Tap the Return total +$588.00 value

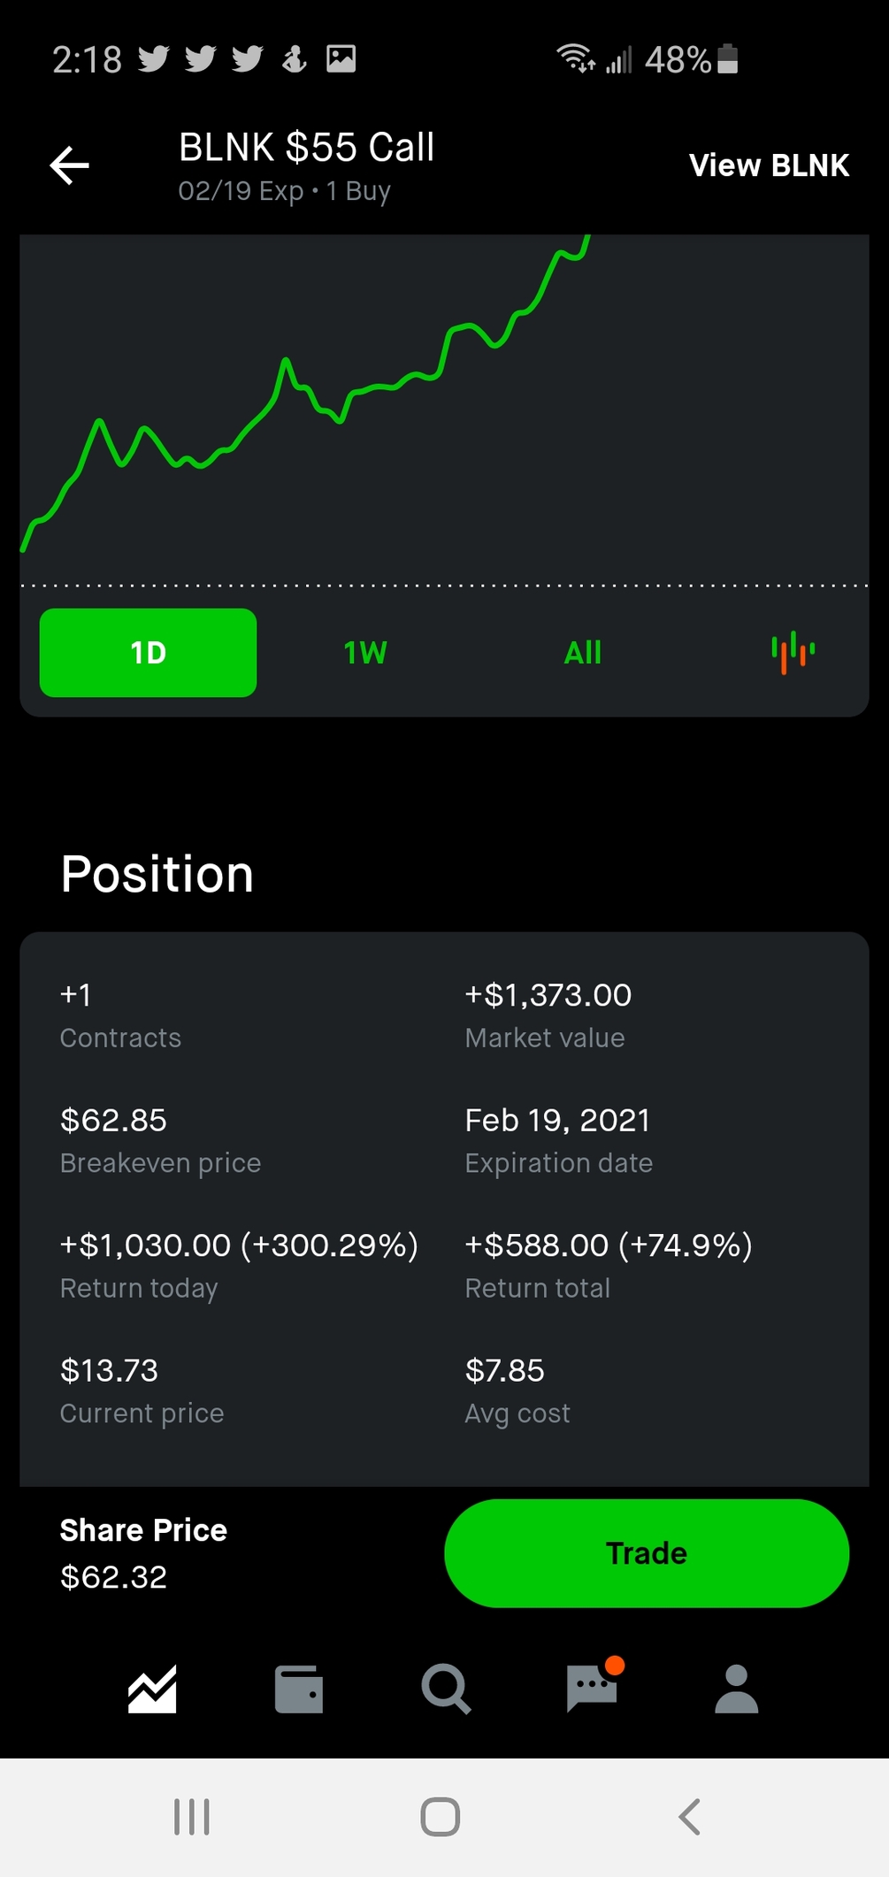[609, 1245]
